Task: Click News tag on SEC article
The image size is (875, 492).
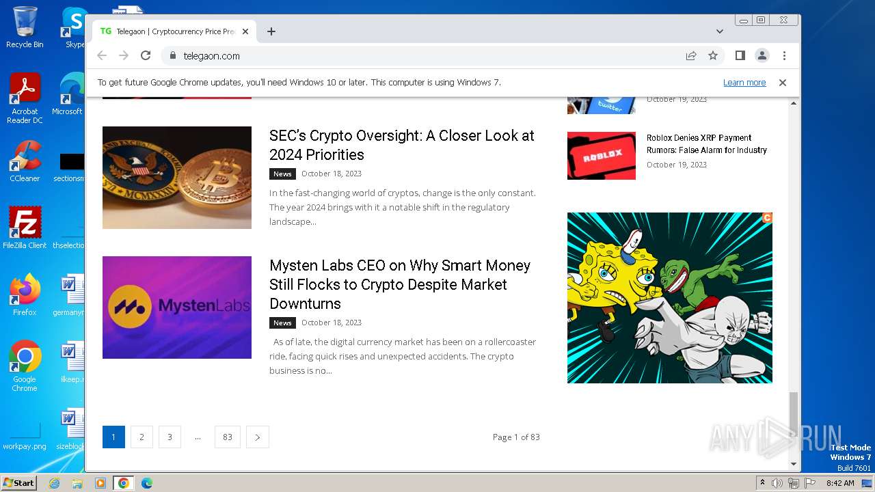Action: pos(282,174)
